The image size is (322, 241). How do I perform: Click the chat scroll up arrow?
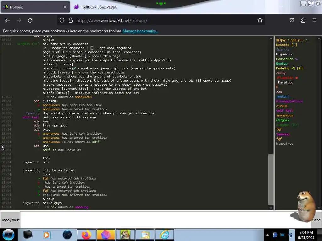(271, 39)
